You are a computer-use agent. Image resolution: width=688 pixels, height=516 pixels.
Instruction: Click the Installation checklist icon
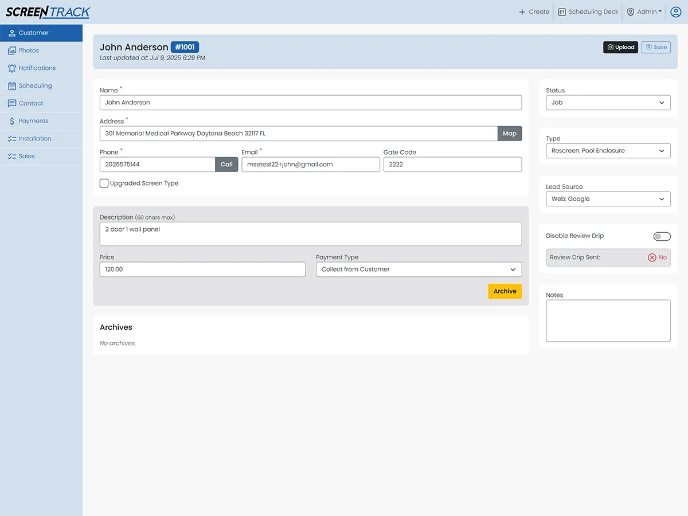[12, 139]
